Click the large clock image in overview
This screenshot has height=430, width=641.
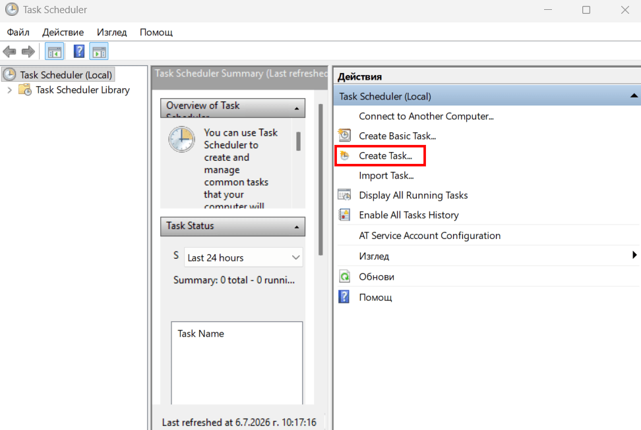coord(181,139)
